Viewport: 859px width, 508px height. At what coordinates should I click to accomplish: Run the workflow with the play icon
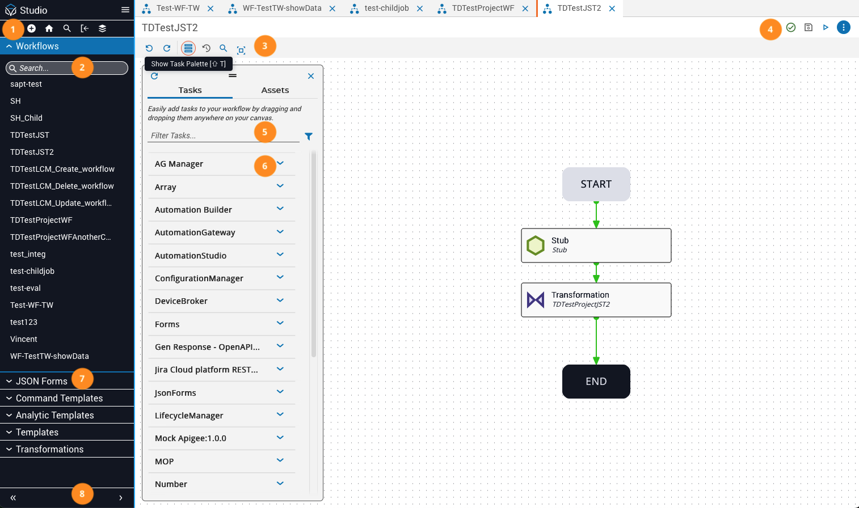coord(826,27)
